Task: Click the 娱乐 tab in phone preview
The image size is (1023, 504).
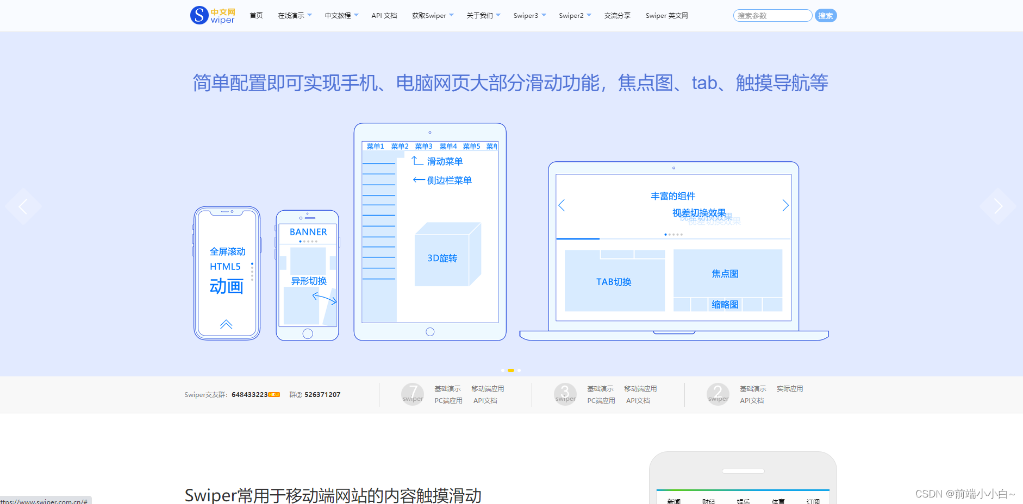Action: point(744,501)
